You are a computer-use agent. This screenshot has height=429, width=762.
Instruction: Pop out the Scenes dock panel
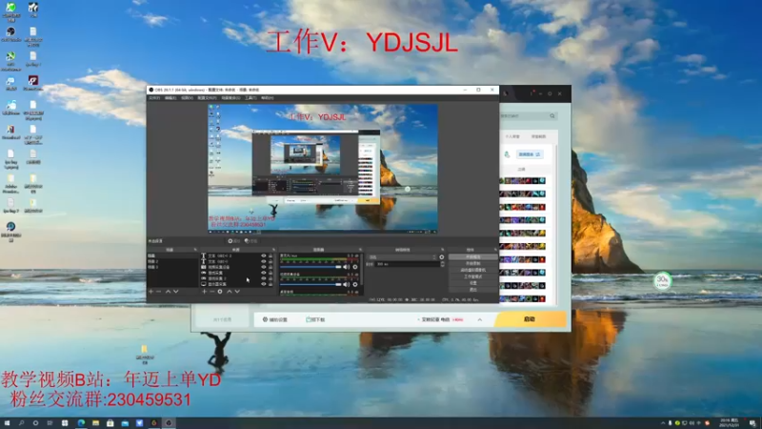(x=195, y=250)
